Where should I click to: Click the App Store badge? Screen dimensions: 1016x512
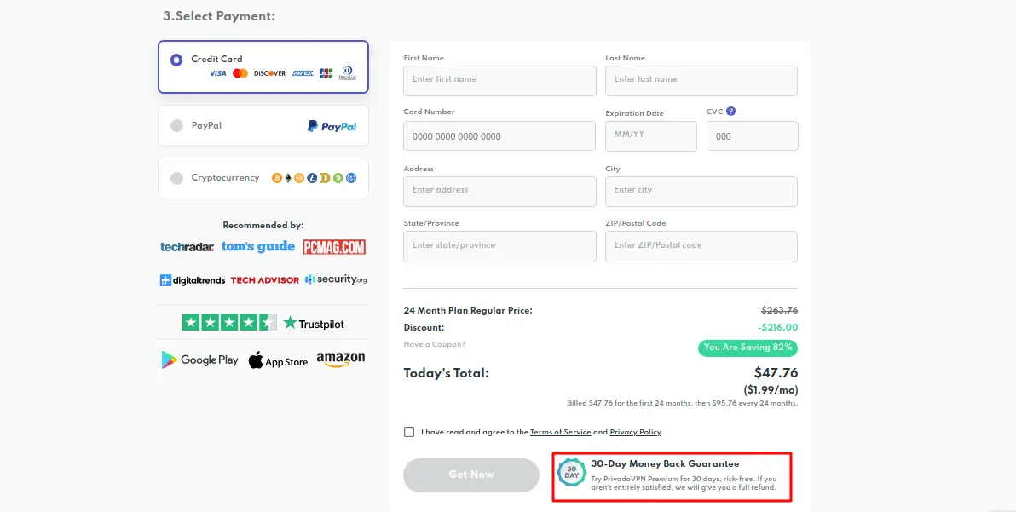[x=278, y=360]
